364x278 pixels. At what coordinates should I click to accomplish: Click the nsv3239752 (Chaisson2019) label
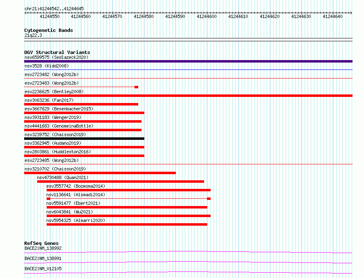tap(55, 135)
